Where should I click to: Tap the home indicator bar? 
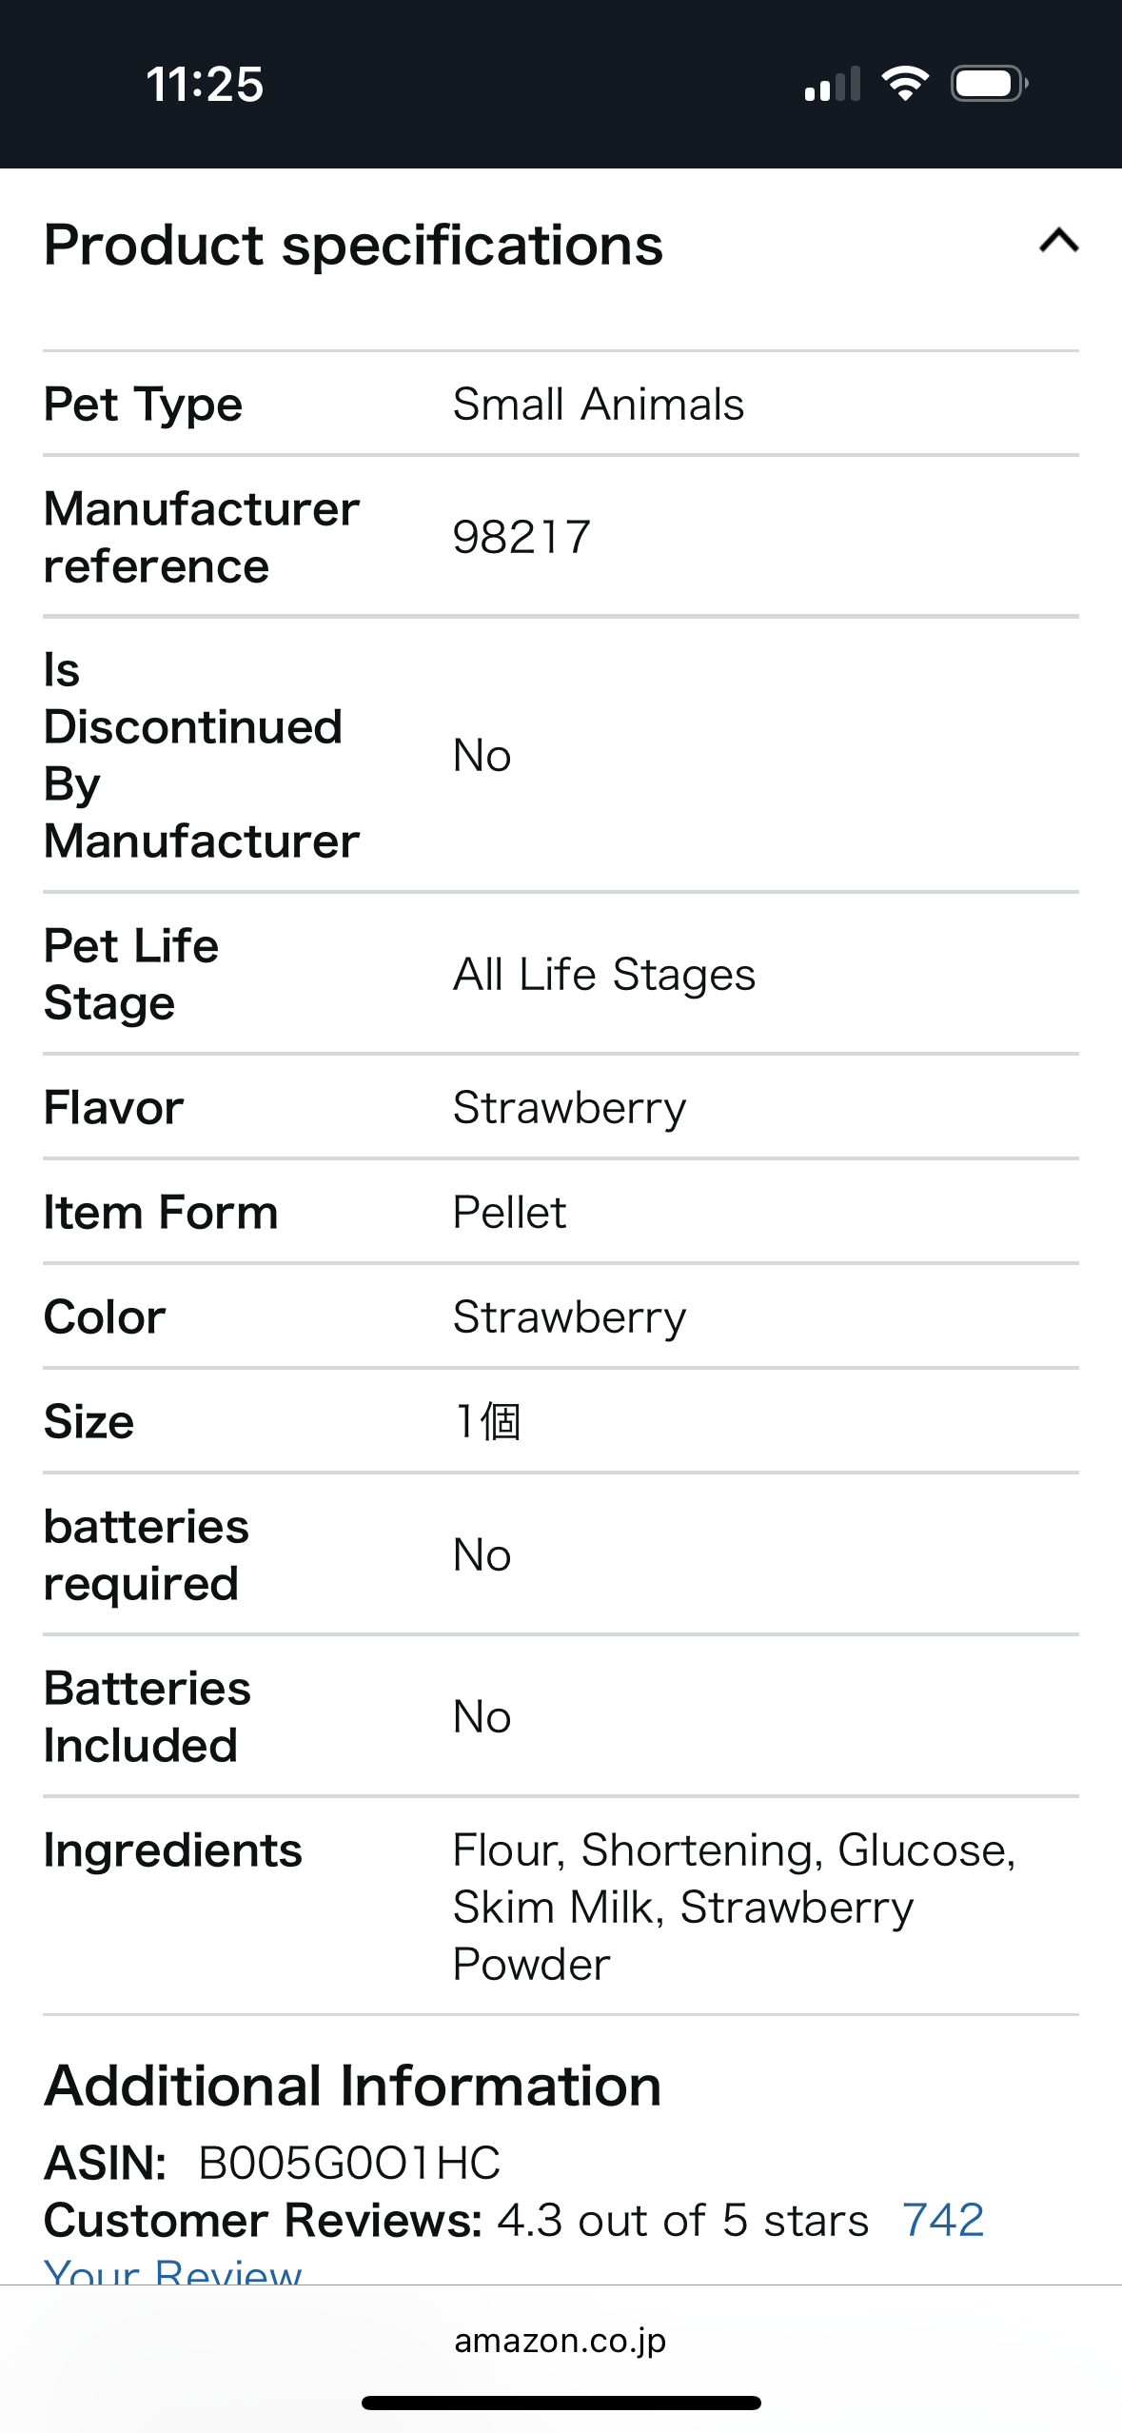click(x=561, y=2403)
